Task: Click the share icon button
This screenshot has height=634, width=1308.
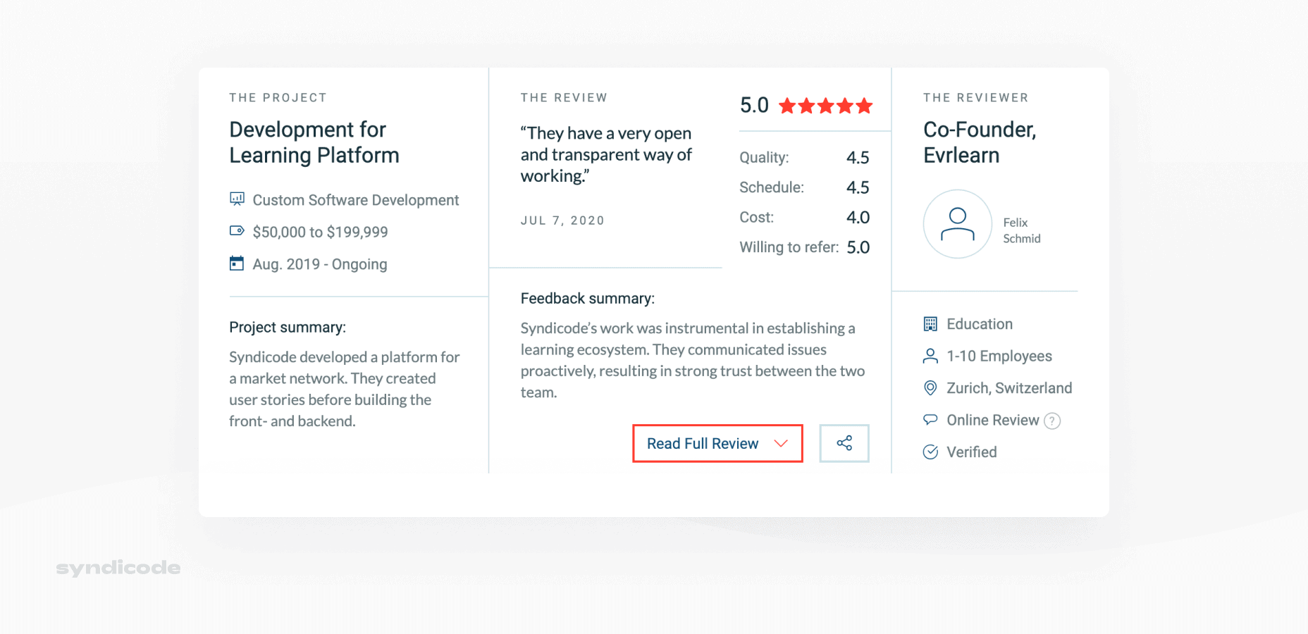Action: [844, 443]
